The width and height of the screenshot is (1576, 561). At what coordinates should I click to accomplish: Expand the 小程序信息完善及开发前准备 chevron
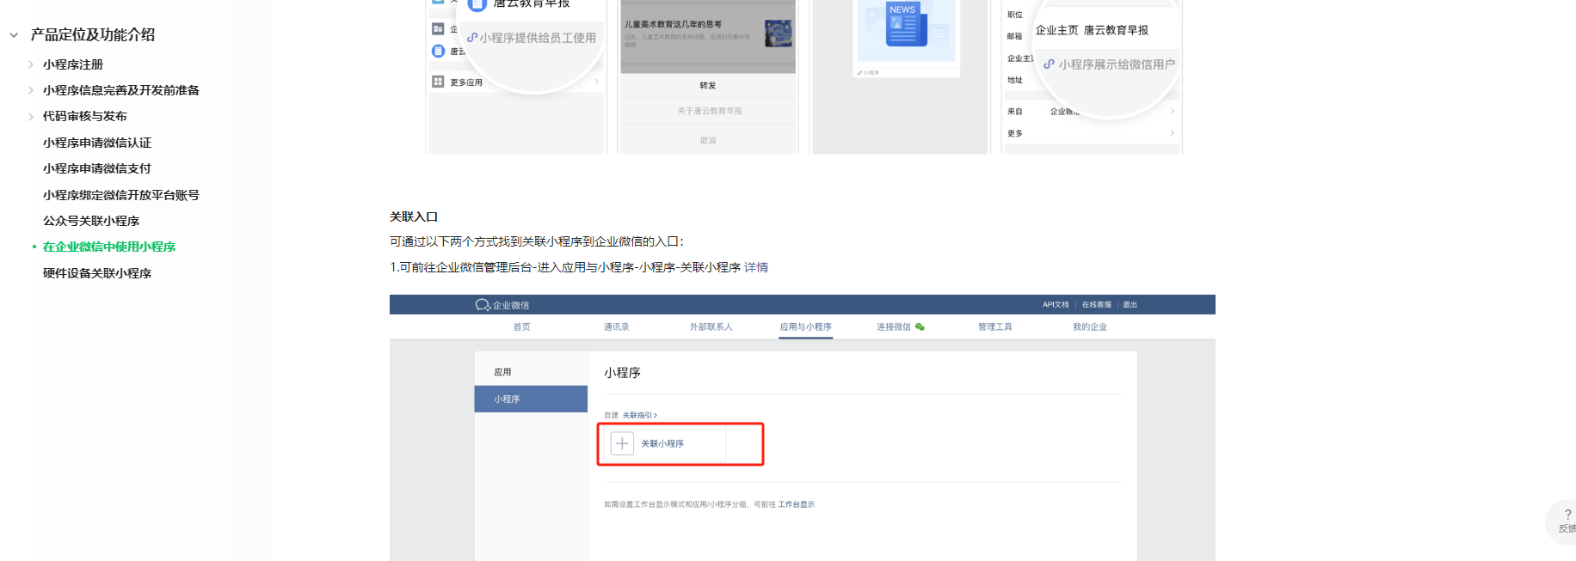click(31, 90)
